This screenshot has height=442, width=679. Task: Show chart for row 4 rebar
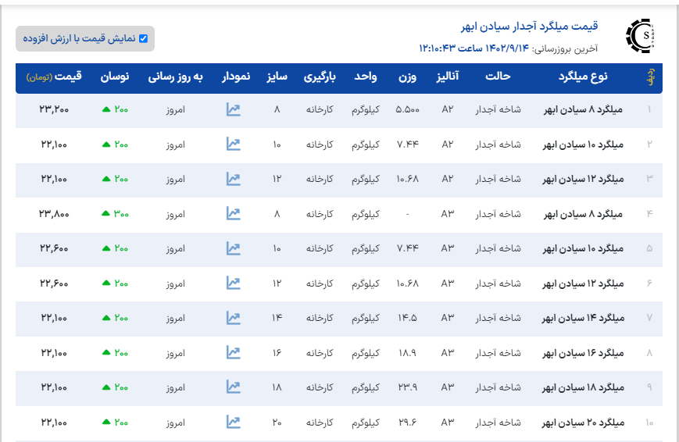tap(233, 213)
